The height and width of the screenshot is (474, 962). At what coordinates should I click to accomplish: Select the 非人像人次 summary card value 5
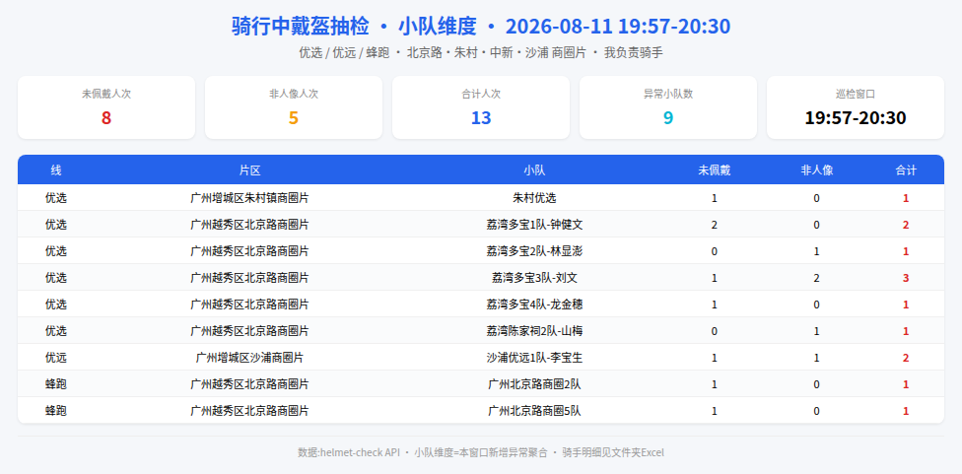click(294, 117)
